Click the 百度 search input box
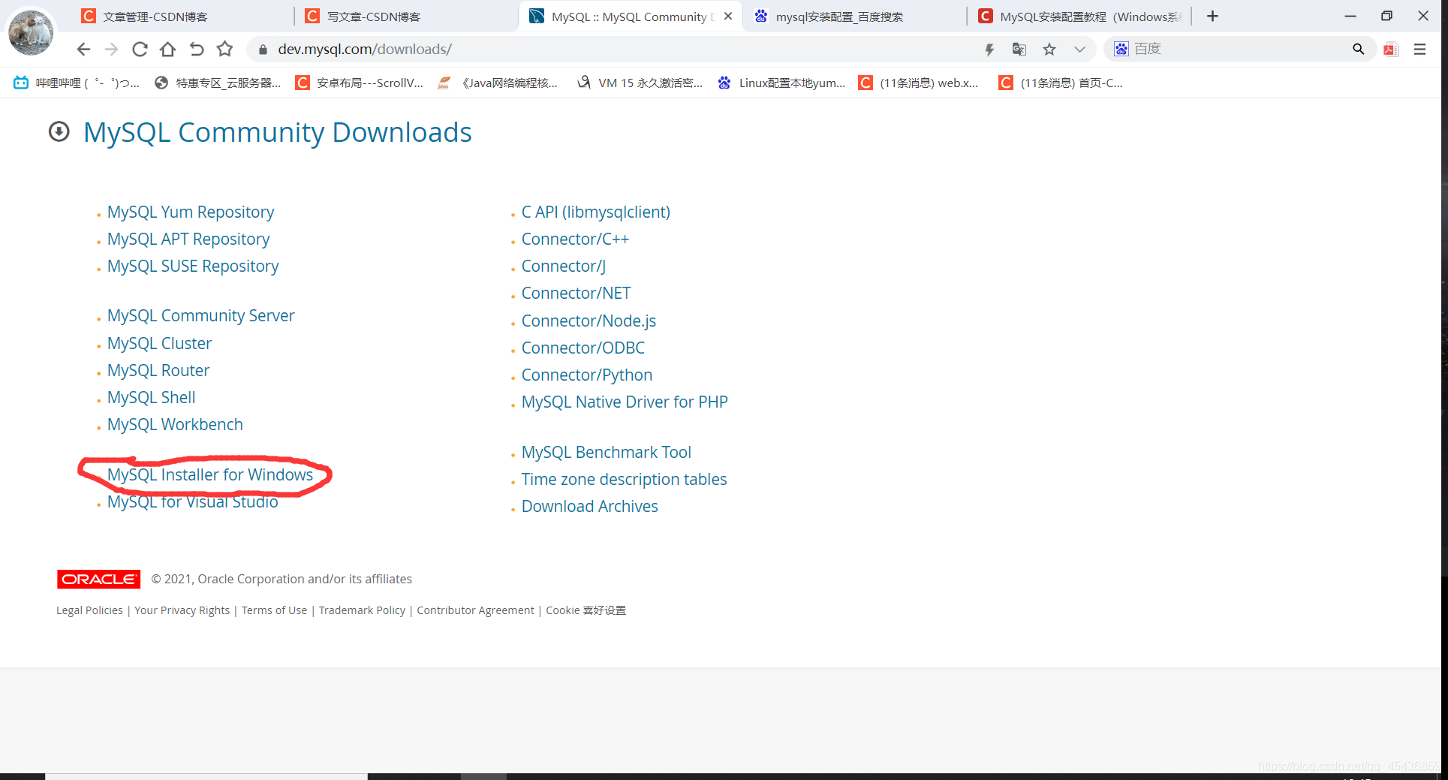Viewport: 1448px width, 780px height. coord(1239,50)
